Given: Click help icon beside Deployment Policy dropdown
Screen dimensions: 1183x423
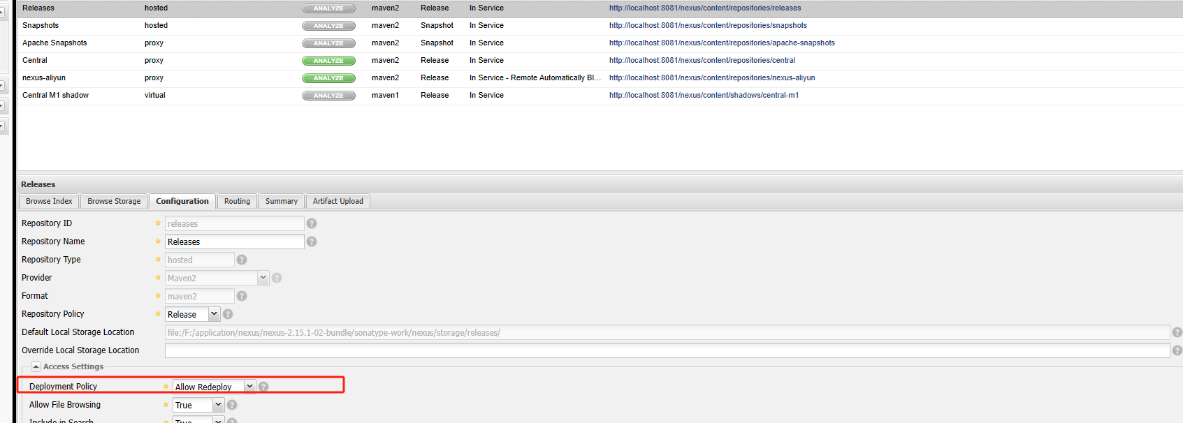Looking at the screenshot, I should 263,387.
